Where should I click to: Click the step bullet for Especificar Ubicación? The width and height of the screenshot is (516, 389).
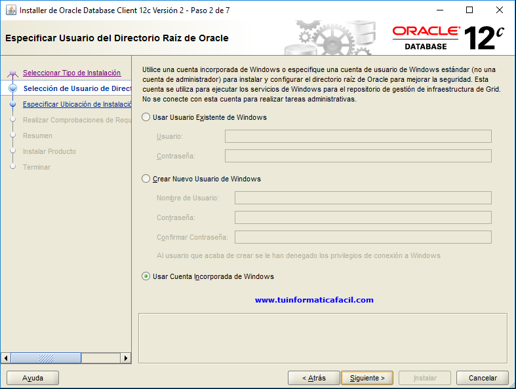coord(13,104)
